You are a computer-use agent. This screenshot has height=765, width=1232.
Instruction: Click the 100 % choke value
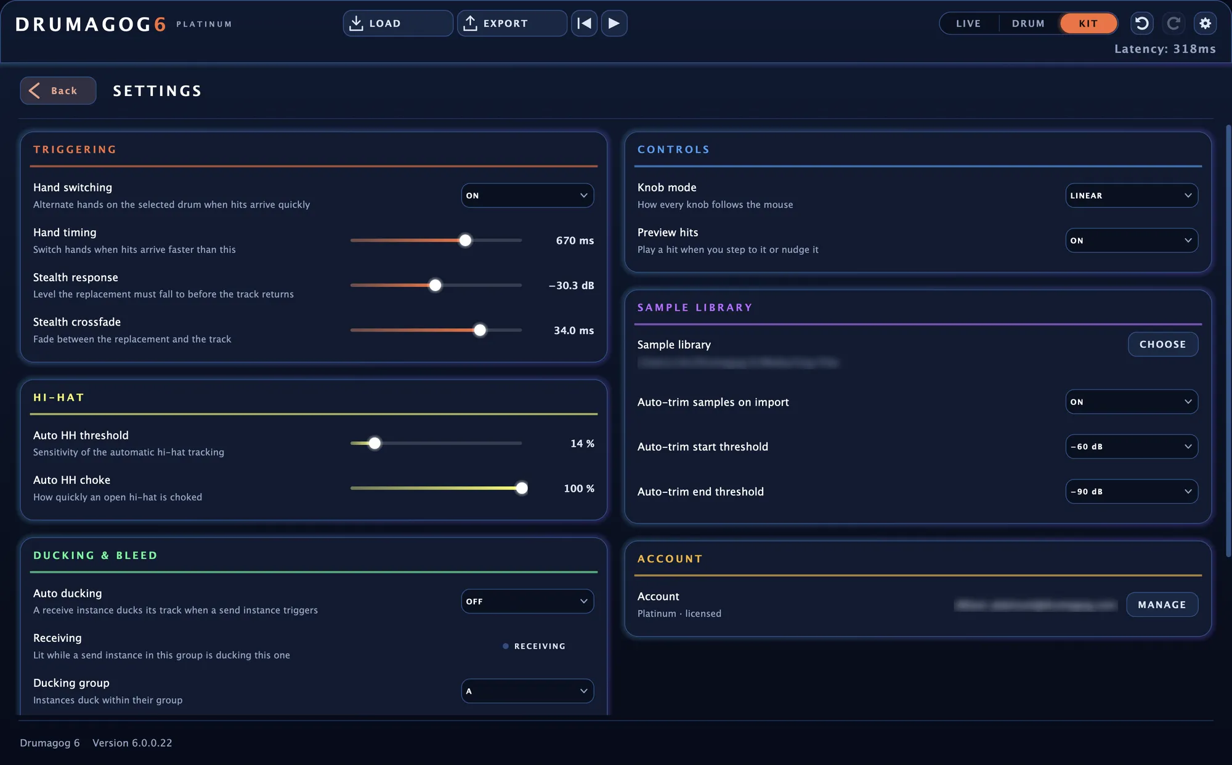point(579,489)
